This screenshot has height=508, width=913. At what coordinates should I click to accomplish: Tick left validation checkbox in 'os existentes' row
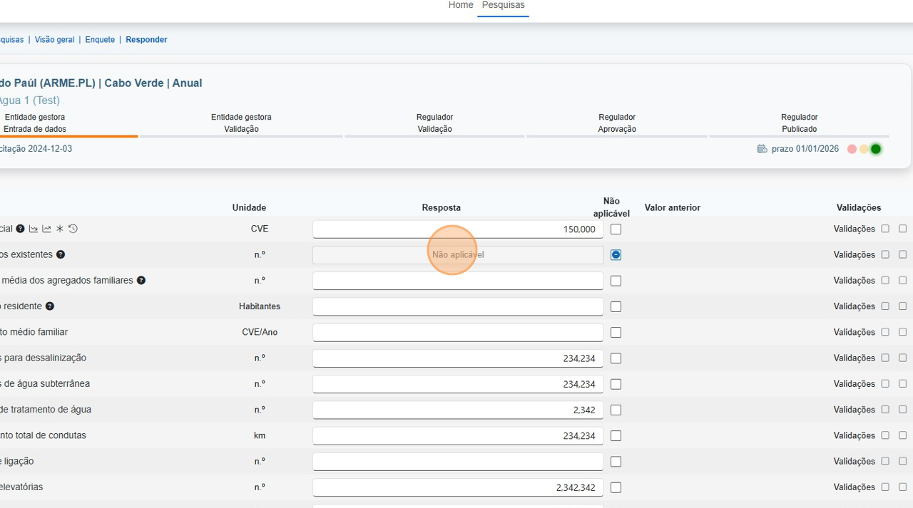(x=885, y=254)
